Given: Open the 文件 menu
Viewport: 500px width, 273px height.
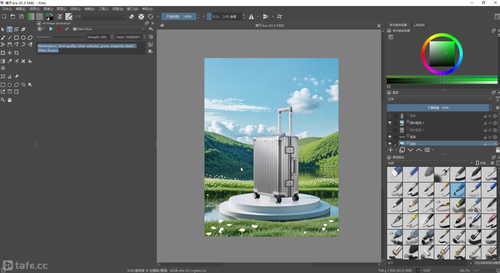Looking at the screenshot, I should (x=7, y=9).
